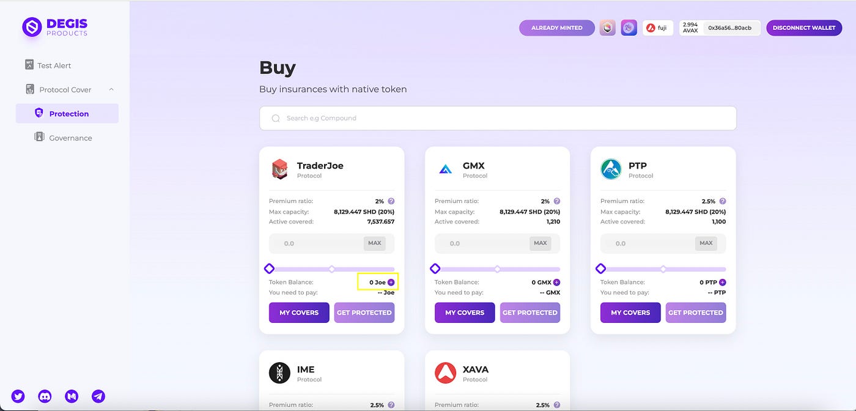Screen dimensions: 856x411
Task: Collapse the Protocol Cover menu chevron
Action: (x=111, y=89)
